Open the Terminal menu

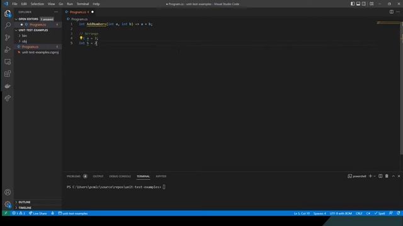point(82,4)
